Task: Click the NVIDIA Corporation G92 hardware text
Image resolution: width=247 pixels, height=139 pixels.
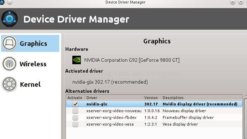Action: click(132, 60)
